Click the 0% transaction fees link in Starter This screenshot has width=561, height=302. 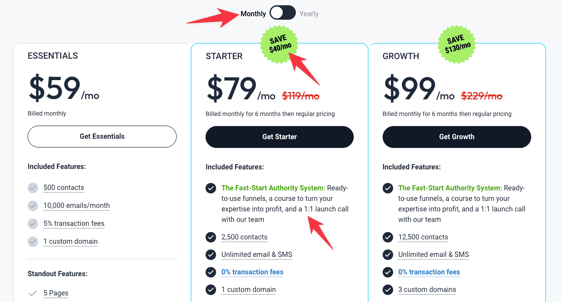point(252,272)
